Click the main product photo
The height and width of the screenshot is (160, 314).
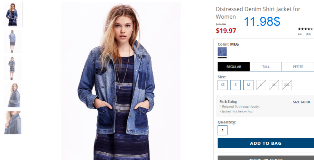pyautogui.click(x=121, y=81)
